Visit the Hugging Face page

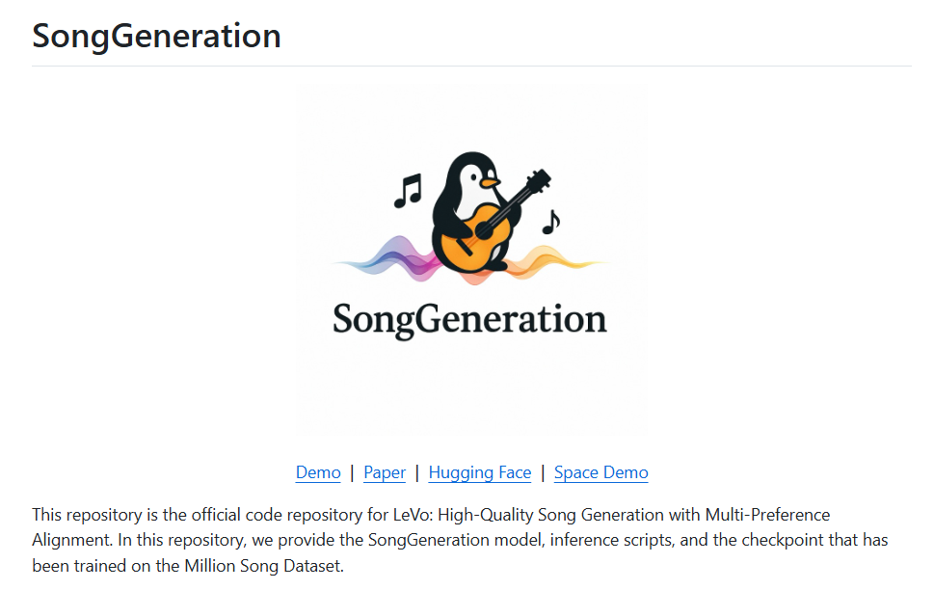pyautogui.click(x=479, y=472)
